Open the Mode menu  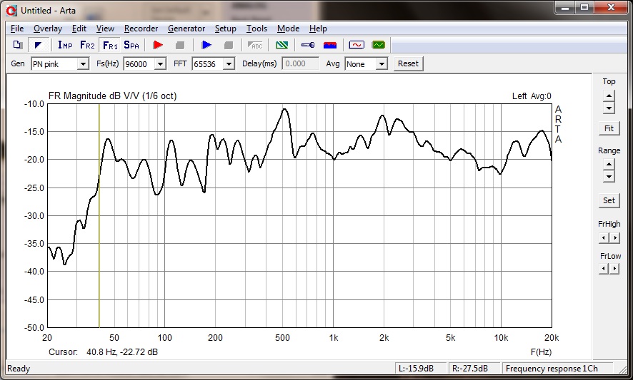click(288, 29)
